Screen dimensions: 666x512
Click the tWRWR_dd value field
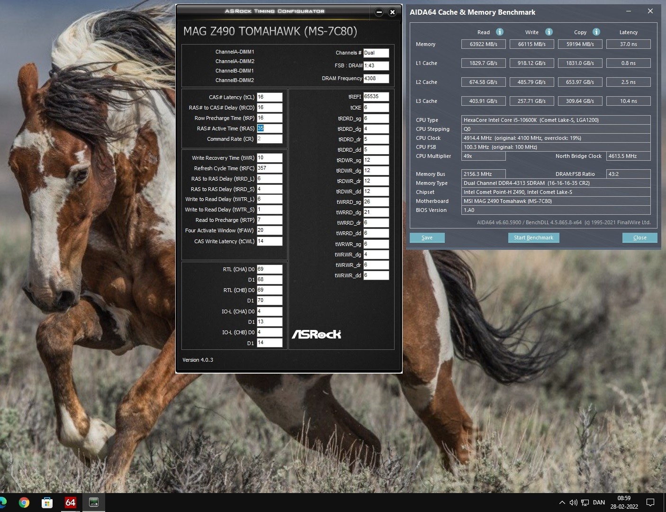click(376, 275)
